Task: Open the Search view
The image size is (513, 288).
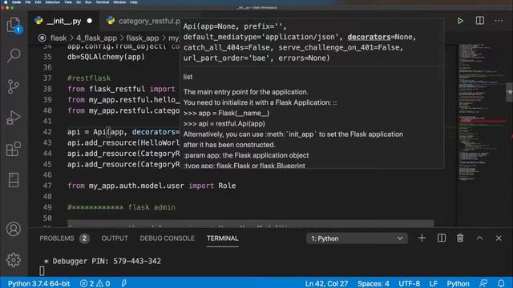Action: (x=14, y=55)
